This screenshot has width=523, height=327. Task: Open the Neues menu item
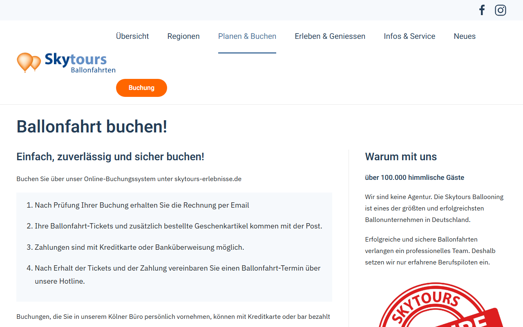click(465, 36)
